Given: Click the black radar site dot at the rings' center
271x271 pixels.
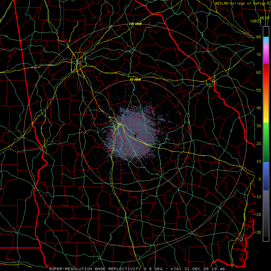Looking at the screenshot, I should pos(135,135).
